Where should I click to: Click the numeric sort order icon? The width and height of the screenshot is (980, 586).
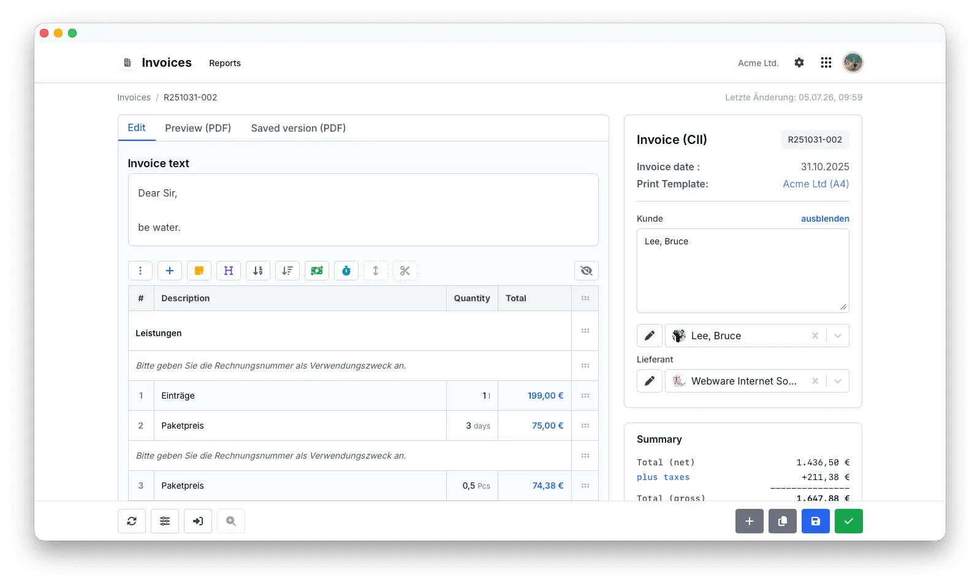tap(258, 271)
